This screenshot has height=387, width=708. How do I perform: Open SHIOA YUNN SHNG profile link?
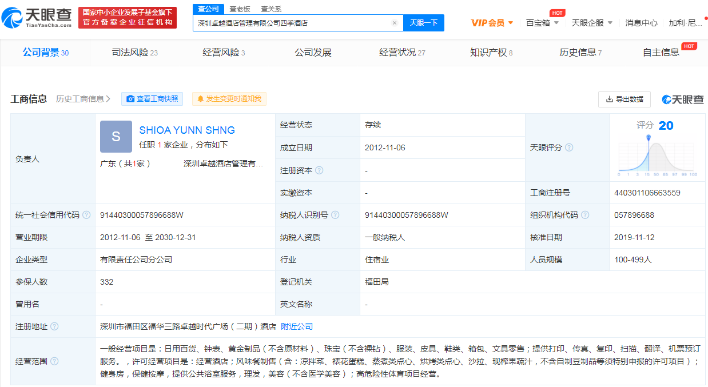(187, 130)
